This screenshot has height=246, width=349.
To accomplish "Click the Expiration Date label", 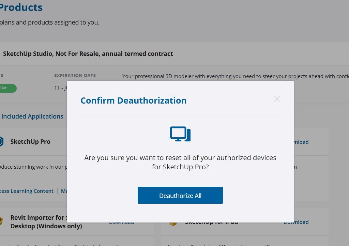I will point(75,76).
